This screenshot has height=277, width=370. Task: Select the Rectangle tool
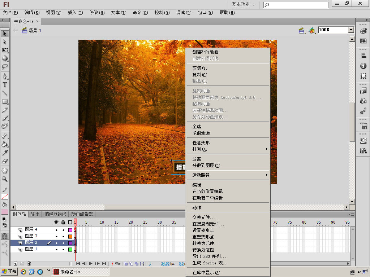tap(5, 101)
